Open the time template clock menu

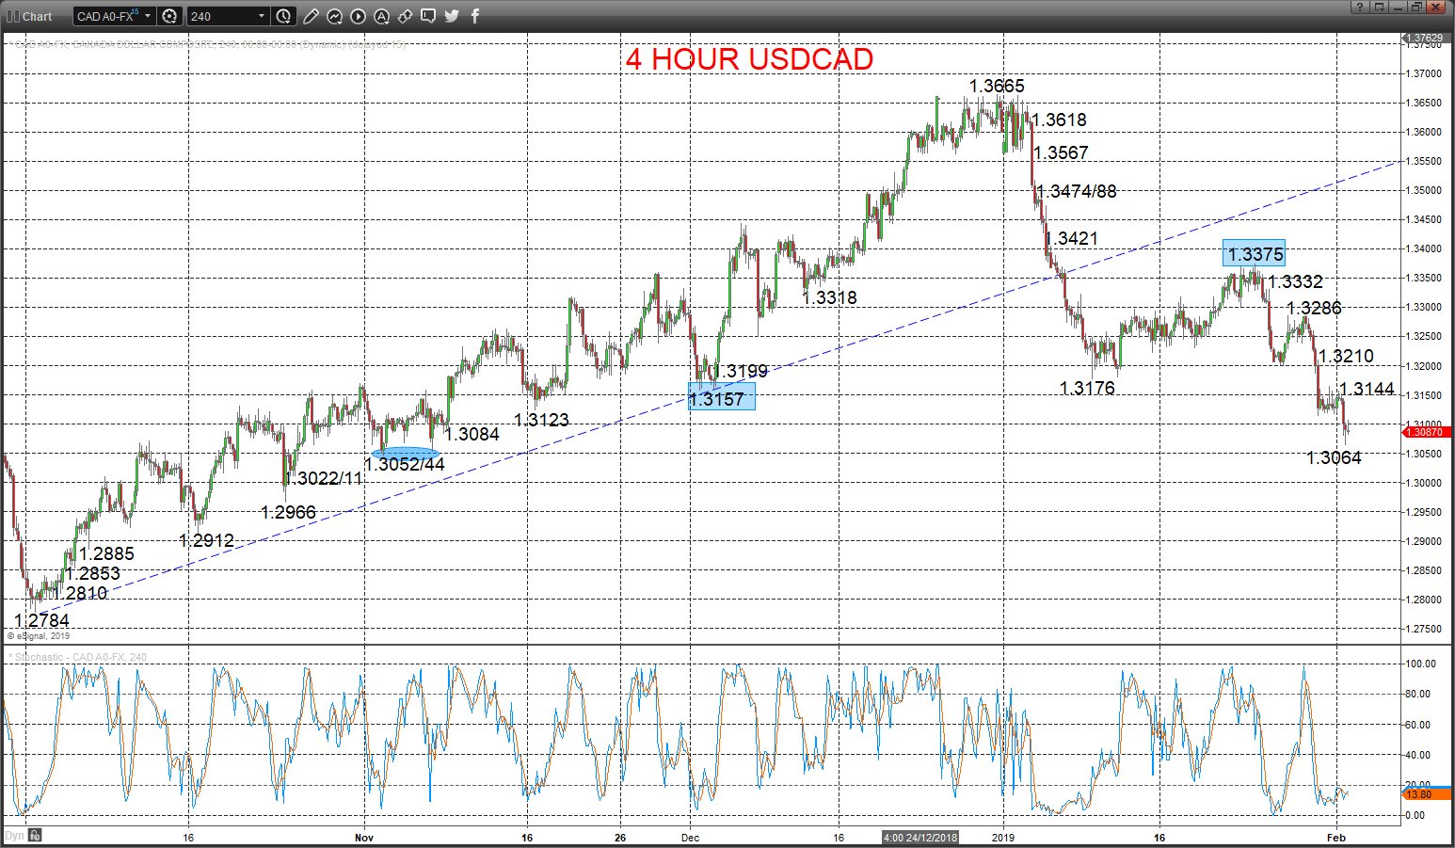(x=284, y=16)
